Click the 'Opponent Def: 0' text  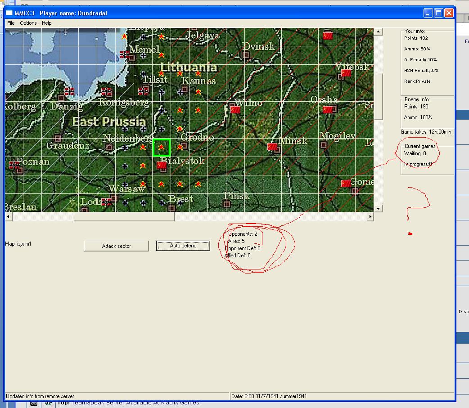coord(243,248)
